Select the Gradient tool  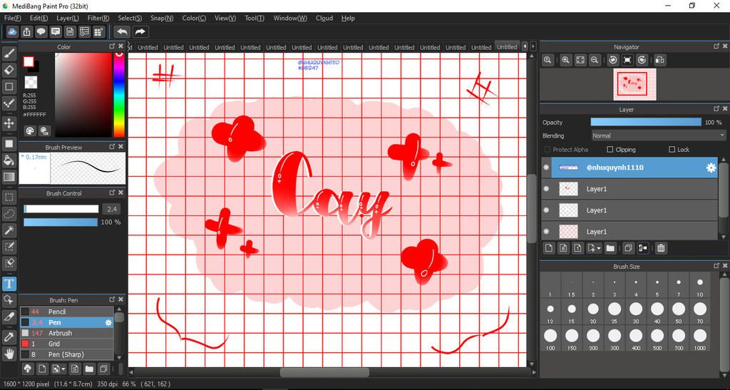pyautogui.click(x=9, y=177)
